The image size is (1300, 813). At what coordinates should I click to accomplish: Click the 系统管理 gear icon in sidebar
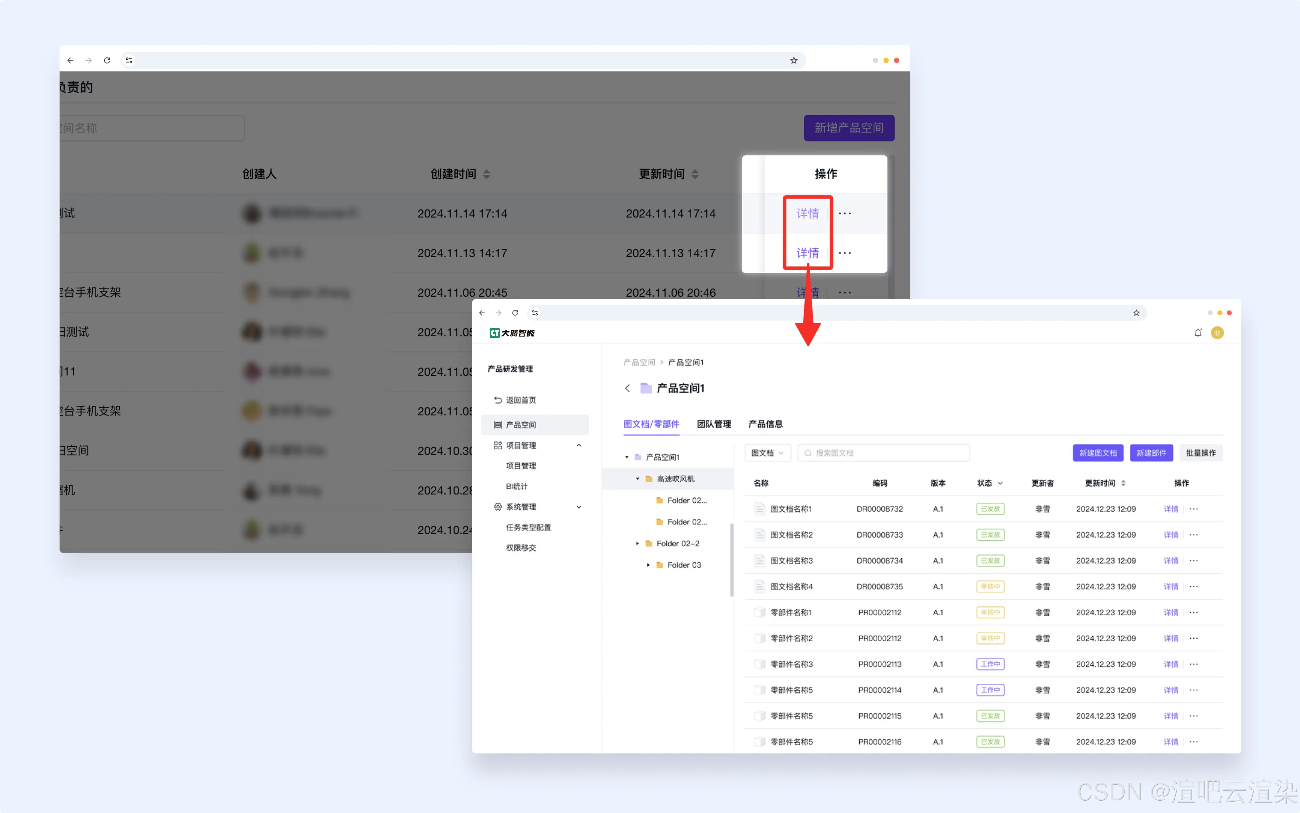pos(497,507)
